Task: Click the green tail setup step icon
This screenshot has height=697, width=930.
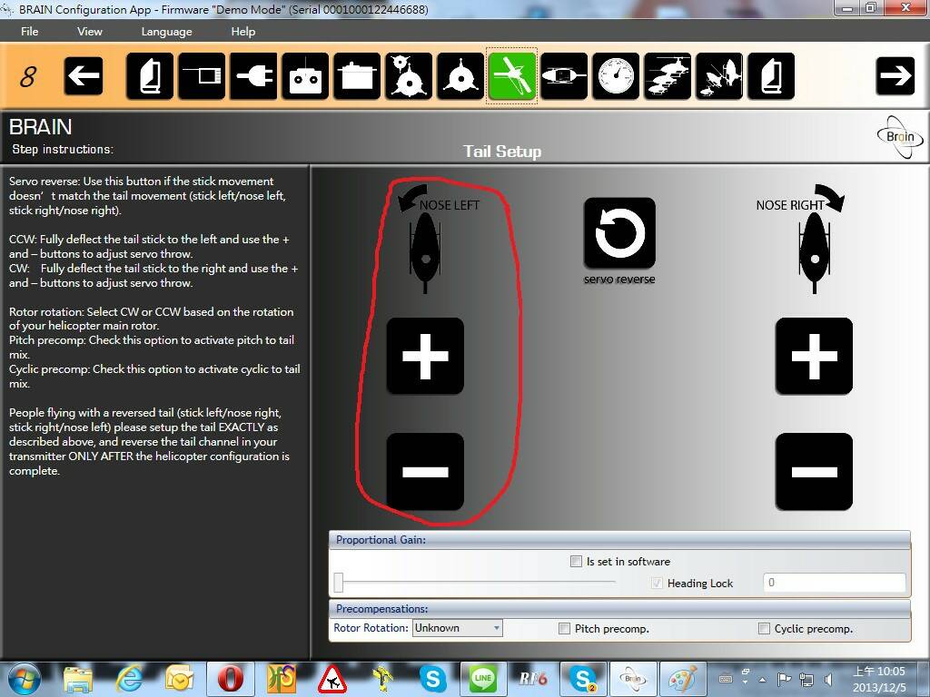Action: (x=512, y=76)
